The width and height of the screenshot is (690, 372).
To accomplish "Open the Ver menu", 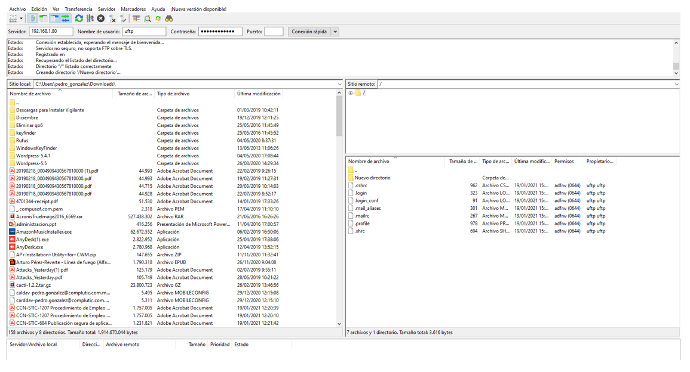I will coord(56,9).
